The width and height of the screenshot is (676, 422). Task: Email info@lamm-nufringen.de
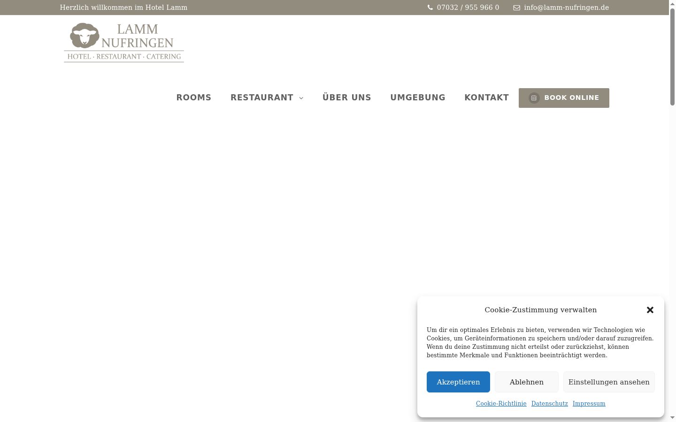(x=567, y=8)
